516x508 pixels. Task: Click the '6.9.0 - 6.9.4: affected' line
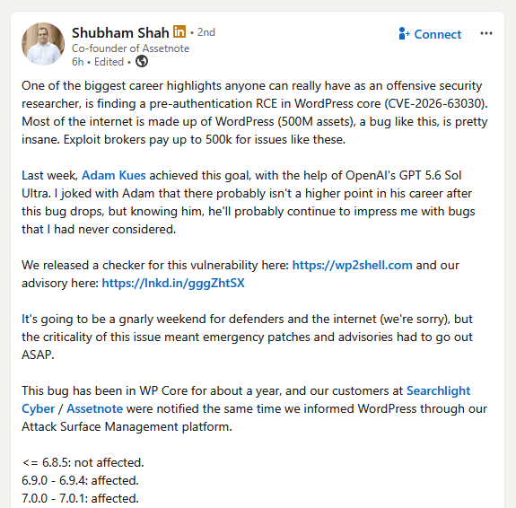pyautogui.click(x=80, y=481)
